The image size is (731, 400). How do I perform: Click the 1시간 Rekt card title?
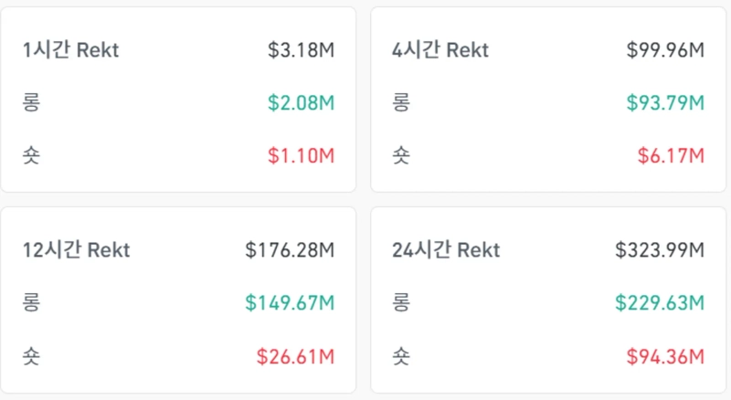click(x=70, y=50)
